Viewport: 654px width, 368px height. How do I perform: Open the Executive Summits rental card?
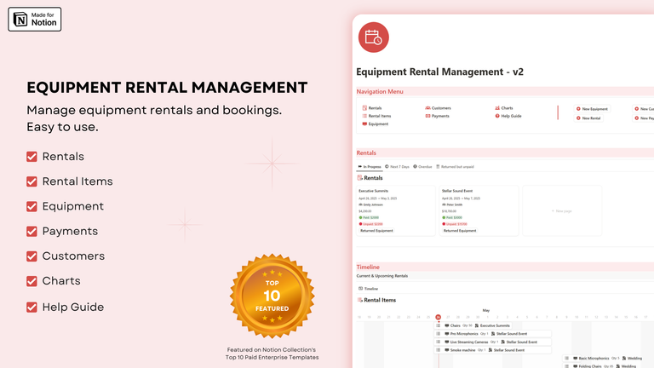396,210
